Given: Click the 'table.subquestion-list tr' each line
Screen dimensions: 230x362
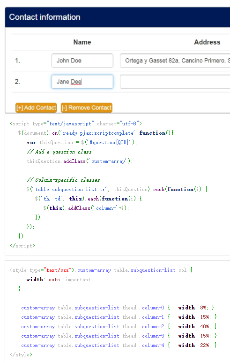Looking at the screenshot, I should coord(117,189).
